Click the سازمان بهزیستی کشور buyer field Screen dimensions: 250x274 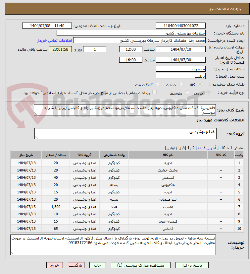pos(131,33)
